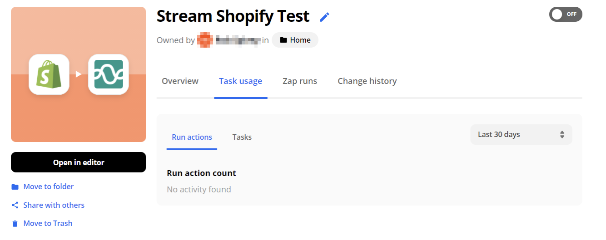606x240 pixels.
Task: Click the pencil icon to rename the Zap
Action: pyautogui.click(x=324, y=17)
